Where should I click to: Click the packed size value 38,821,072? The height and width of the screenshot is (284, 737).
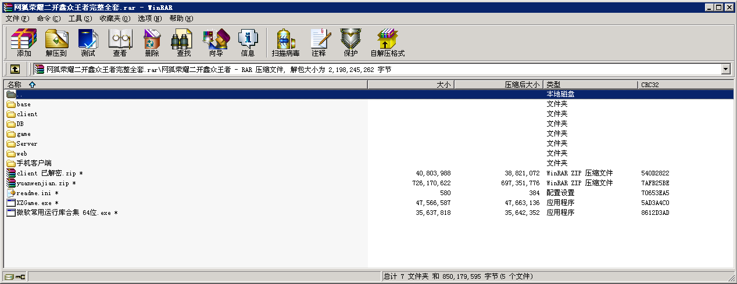pyautogui.click(x=521, y=174)
